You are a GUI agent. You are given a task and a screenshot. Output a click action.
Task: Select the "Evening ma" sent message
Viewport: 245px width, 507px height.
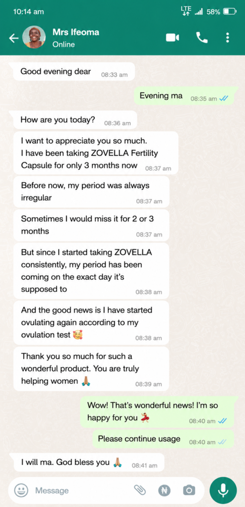[x=184, y=96]
